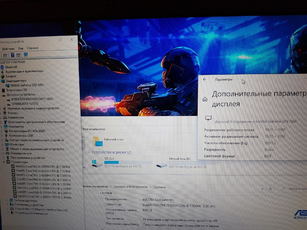Image resolution: width=307 pixels, height=230 pixels.
Task: Click the Батареи battery icon
Action: click(x=2, y=76)
